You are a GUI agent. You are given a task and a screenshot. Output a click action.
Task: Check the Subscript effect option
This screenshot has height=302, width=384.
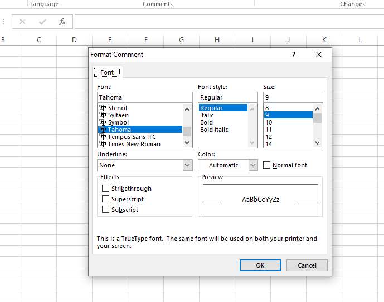click(x=105, y=210)
